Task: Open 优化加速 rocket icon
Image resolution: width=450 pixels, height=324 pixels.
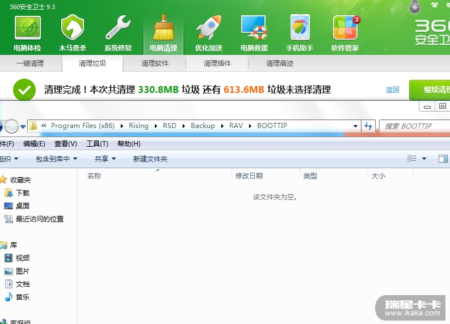Action: pos(209,28)
